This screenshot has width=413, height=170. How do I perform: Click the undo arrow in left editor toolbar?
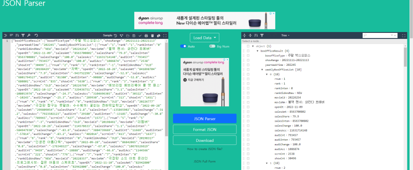pos(36,35)
